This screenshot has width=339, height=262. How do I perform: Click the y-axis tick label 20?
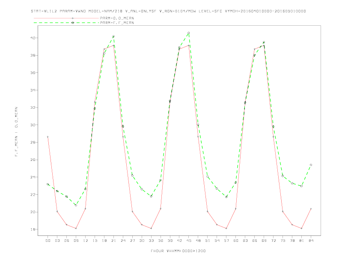(33, 212)
